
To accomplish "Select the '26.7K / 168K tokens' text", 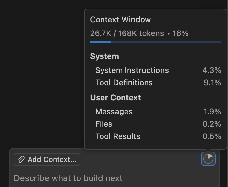I will 127,33.
